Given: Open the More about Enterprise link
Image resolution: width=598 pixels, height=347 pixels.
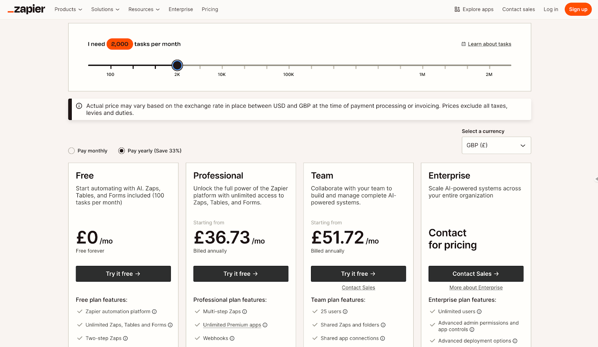Looking at the screenshot, I should click(x=476, y=288).
